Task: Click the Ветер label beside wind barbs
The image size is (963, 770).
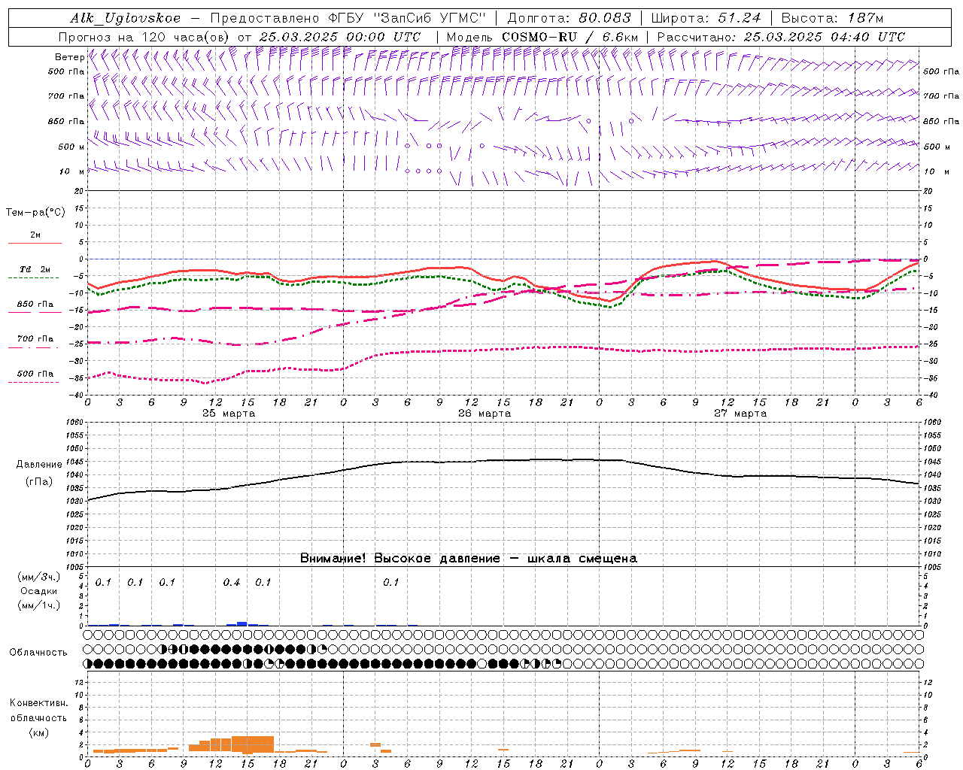Action: coord(69,57)
